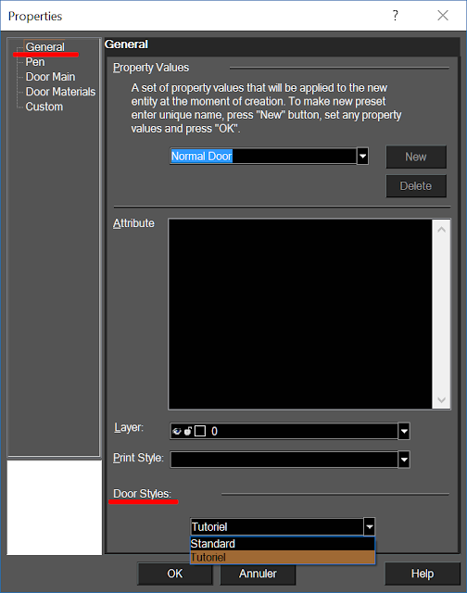
Task: Click the Tutoriel door style field
Action: 277,527
